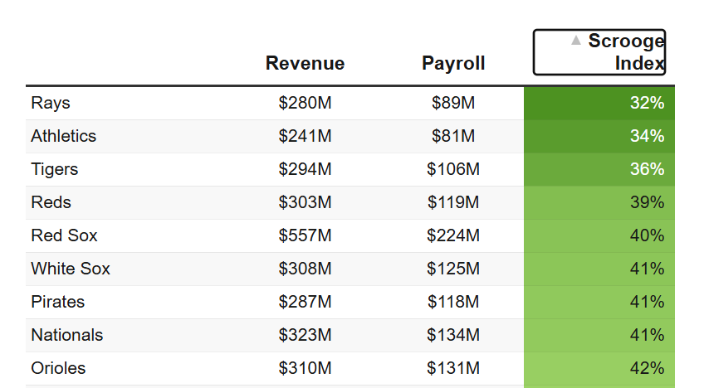Click the Nationals revenue value $323M
The width and height of the screenshot is (704, 388).
coord(305,336)
